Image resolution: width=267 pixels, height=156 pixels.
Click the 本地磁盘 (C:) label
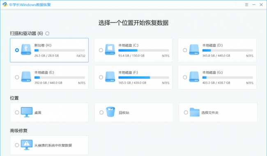(x=129, y=45)
